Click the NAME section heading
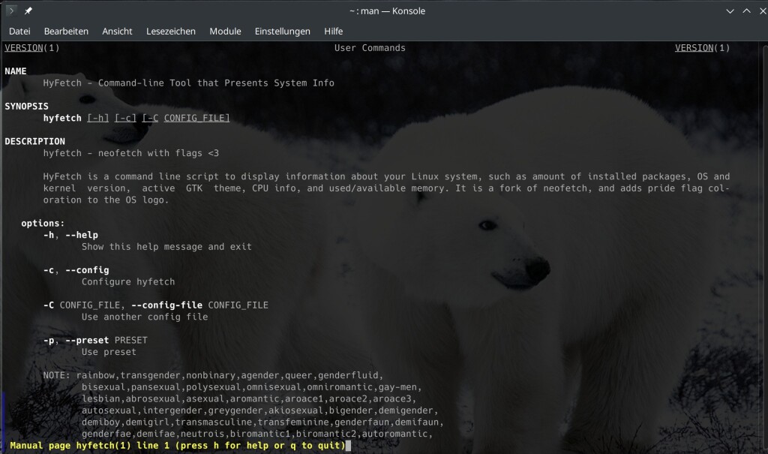This screenshot has width=768, height=454. pyautogui.click(x=16, y=71)
